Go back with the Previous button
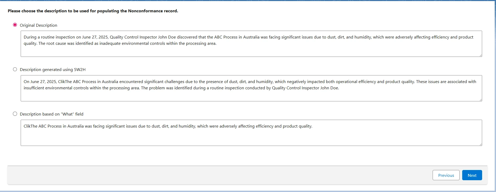The image size is (496, 192). [x=446, y=175]
